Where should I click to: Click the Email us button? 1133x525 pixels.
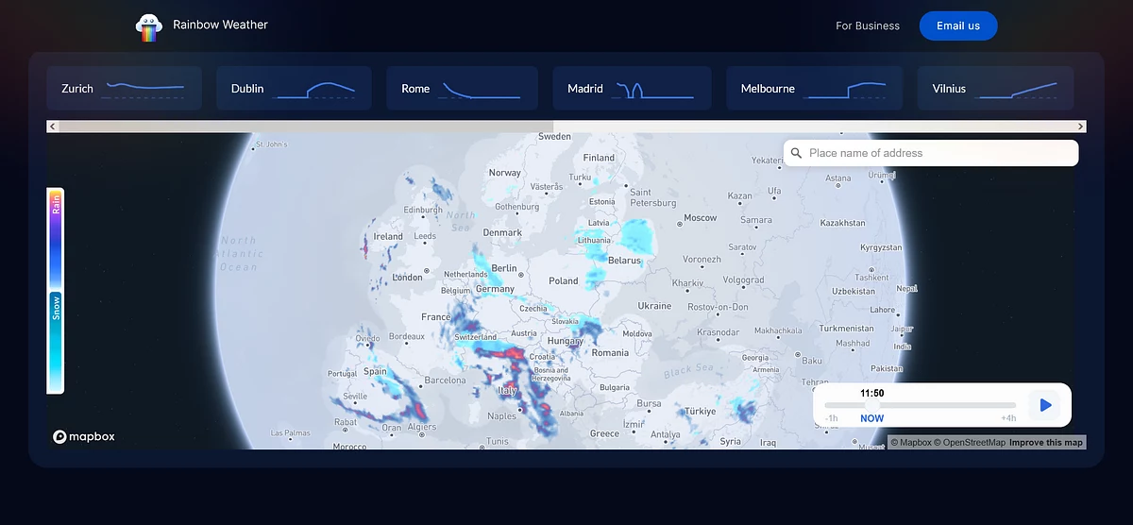[x=958, y=26]
